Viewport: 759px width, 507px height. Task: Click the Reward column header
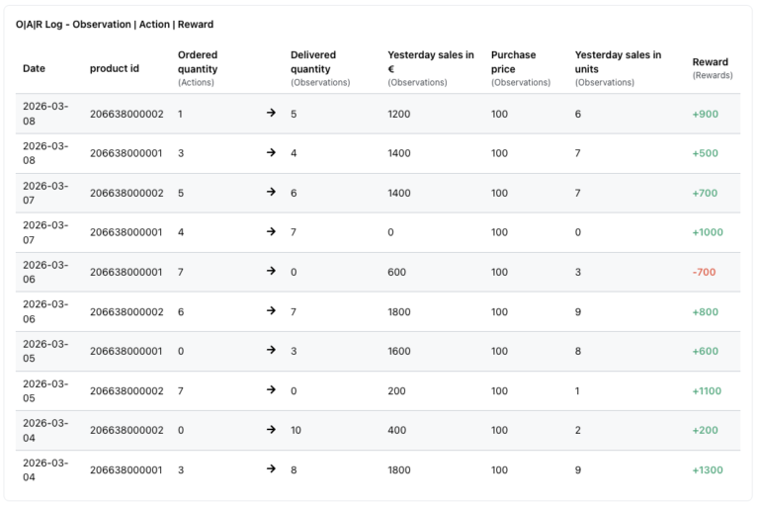[x=711, y=62]
